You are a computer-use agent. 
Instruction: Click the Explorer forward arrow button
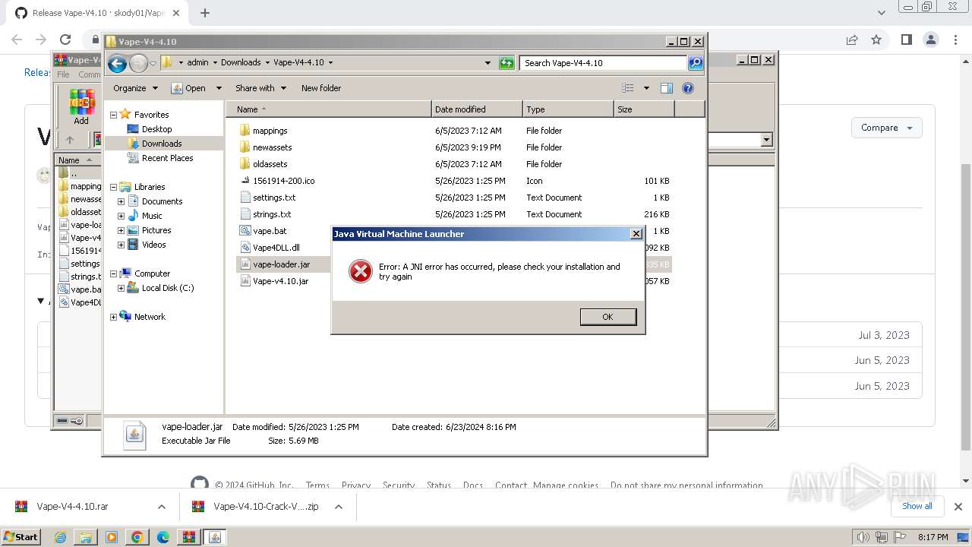point(138,63)
